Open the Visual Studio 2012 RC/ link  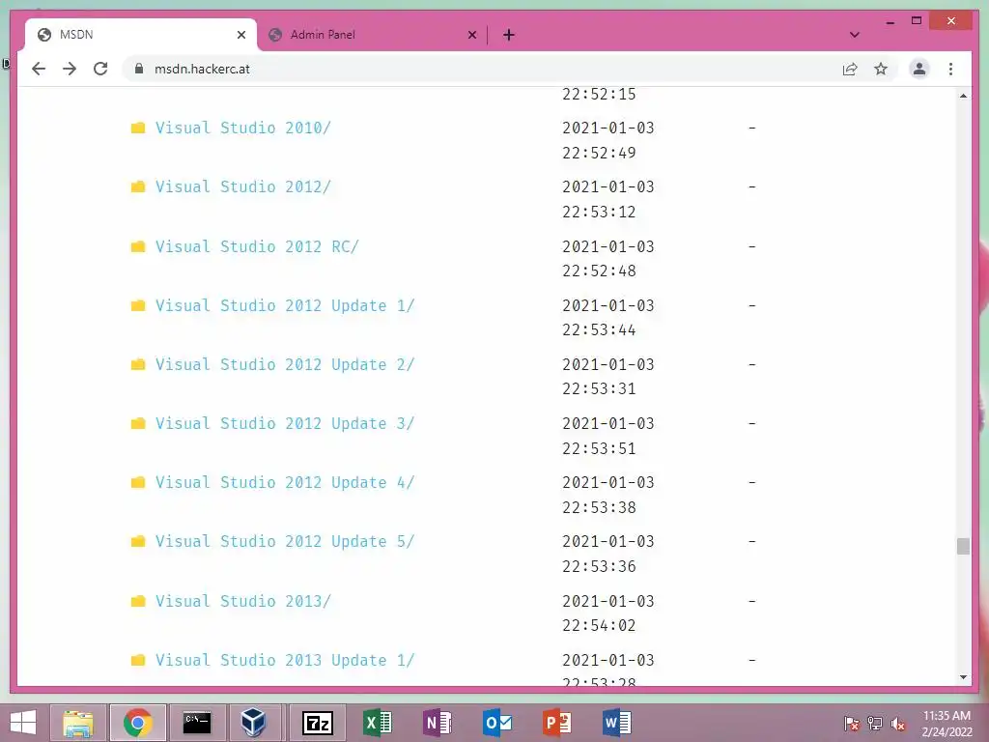(257, 246)
